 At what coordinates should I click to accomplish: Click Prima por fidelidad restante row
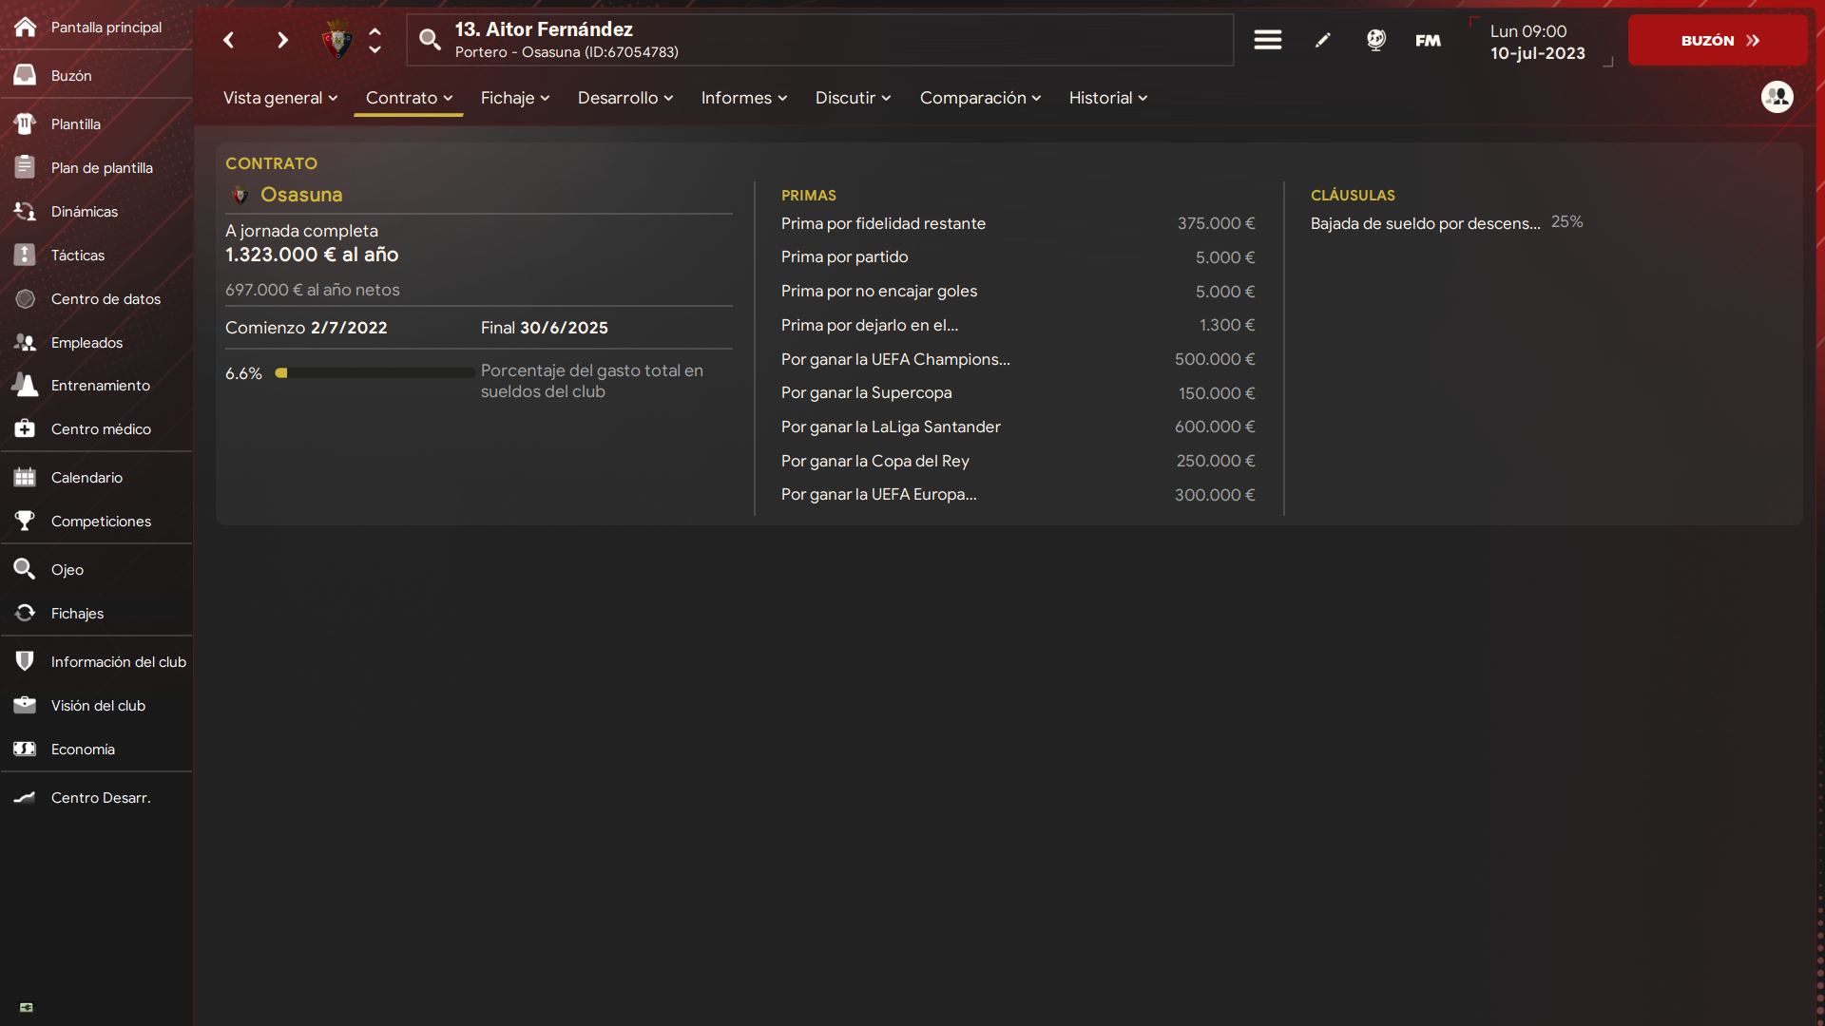click(x=1018, y=223)
